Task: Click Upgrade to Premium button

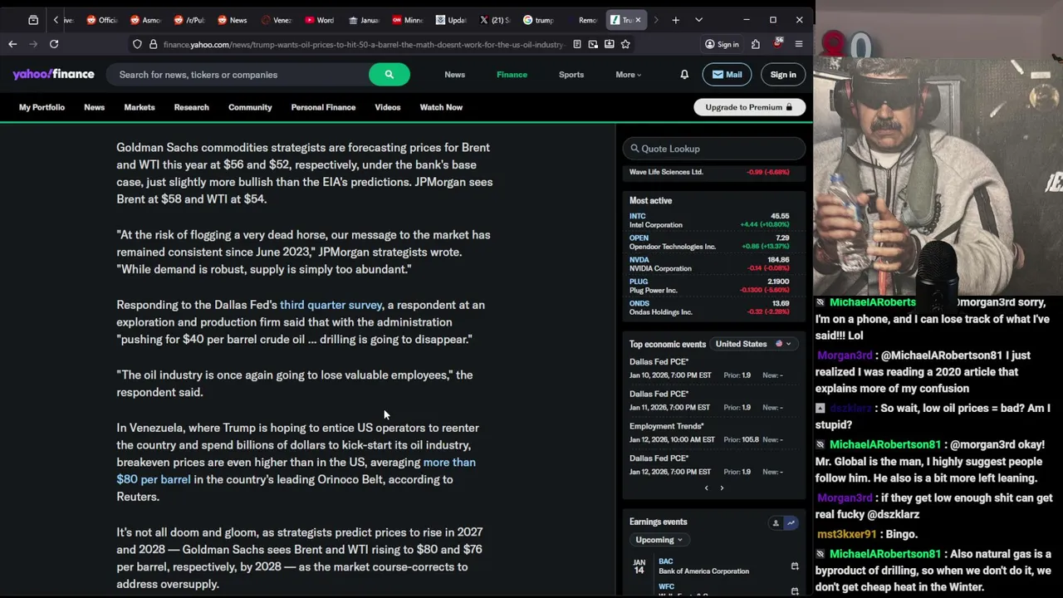Action: [x=749, y=107]
